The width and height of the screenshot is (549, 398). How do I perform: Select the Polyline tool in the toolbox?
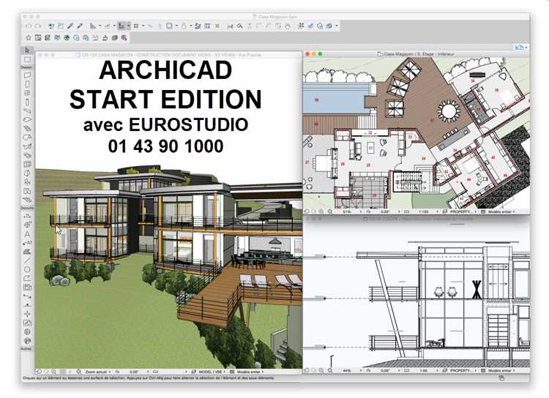point(27,278)
